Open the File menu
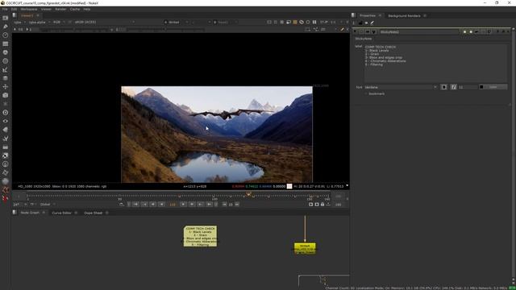The image size is (516, 290). click(5, 9)
